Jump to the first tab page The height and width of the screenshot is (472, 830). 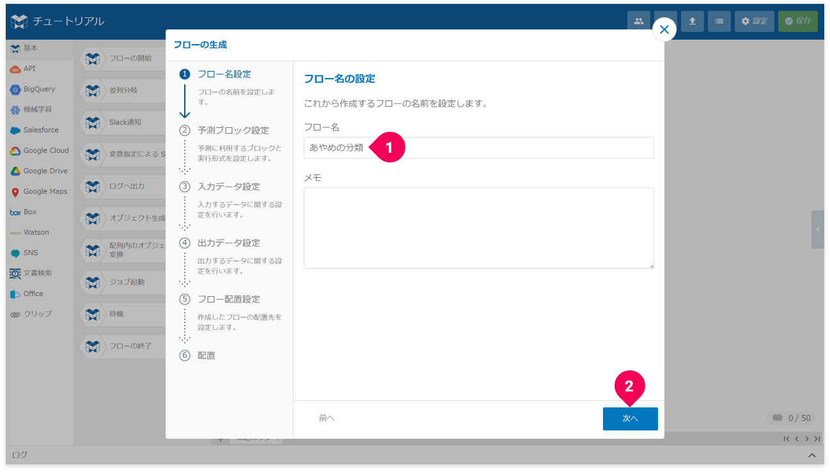coord(787,439)
